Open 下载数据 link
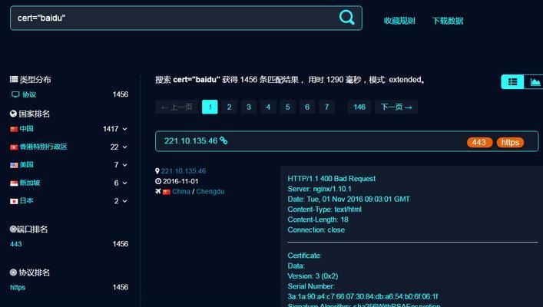The height and width of the screenshot is (307, 543). point(448,21)
